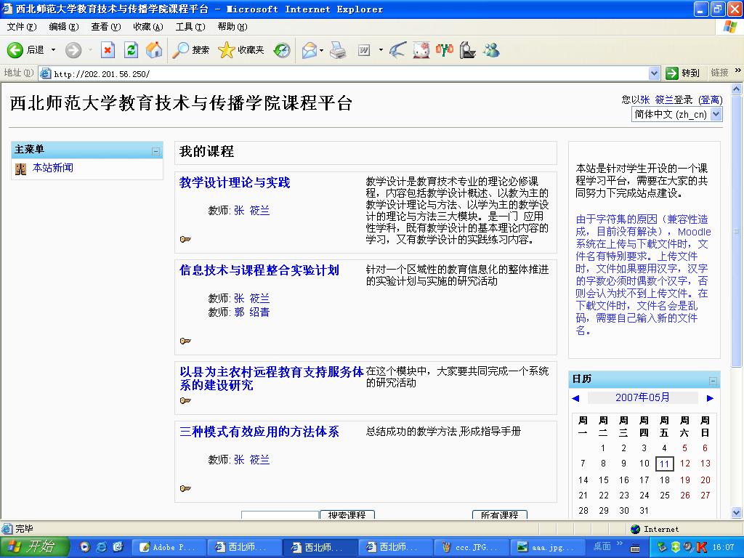Screen dimensions: 744x558
Task: Open the 工具(T) menu
Action: 190,27
